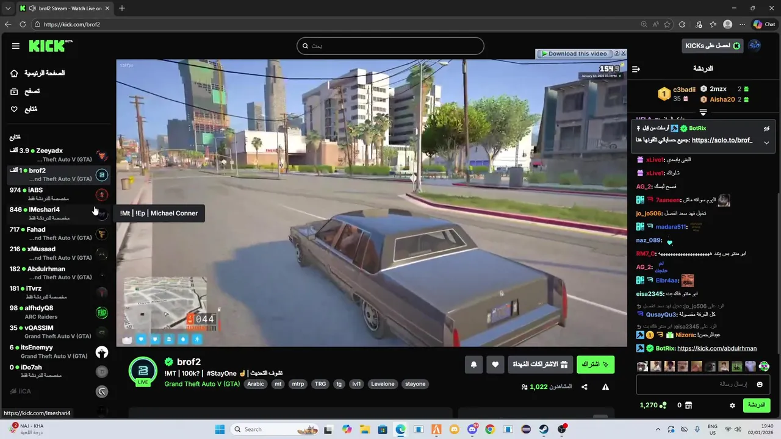
Task: Follow channel with heart button
Action: 495,365
